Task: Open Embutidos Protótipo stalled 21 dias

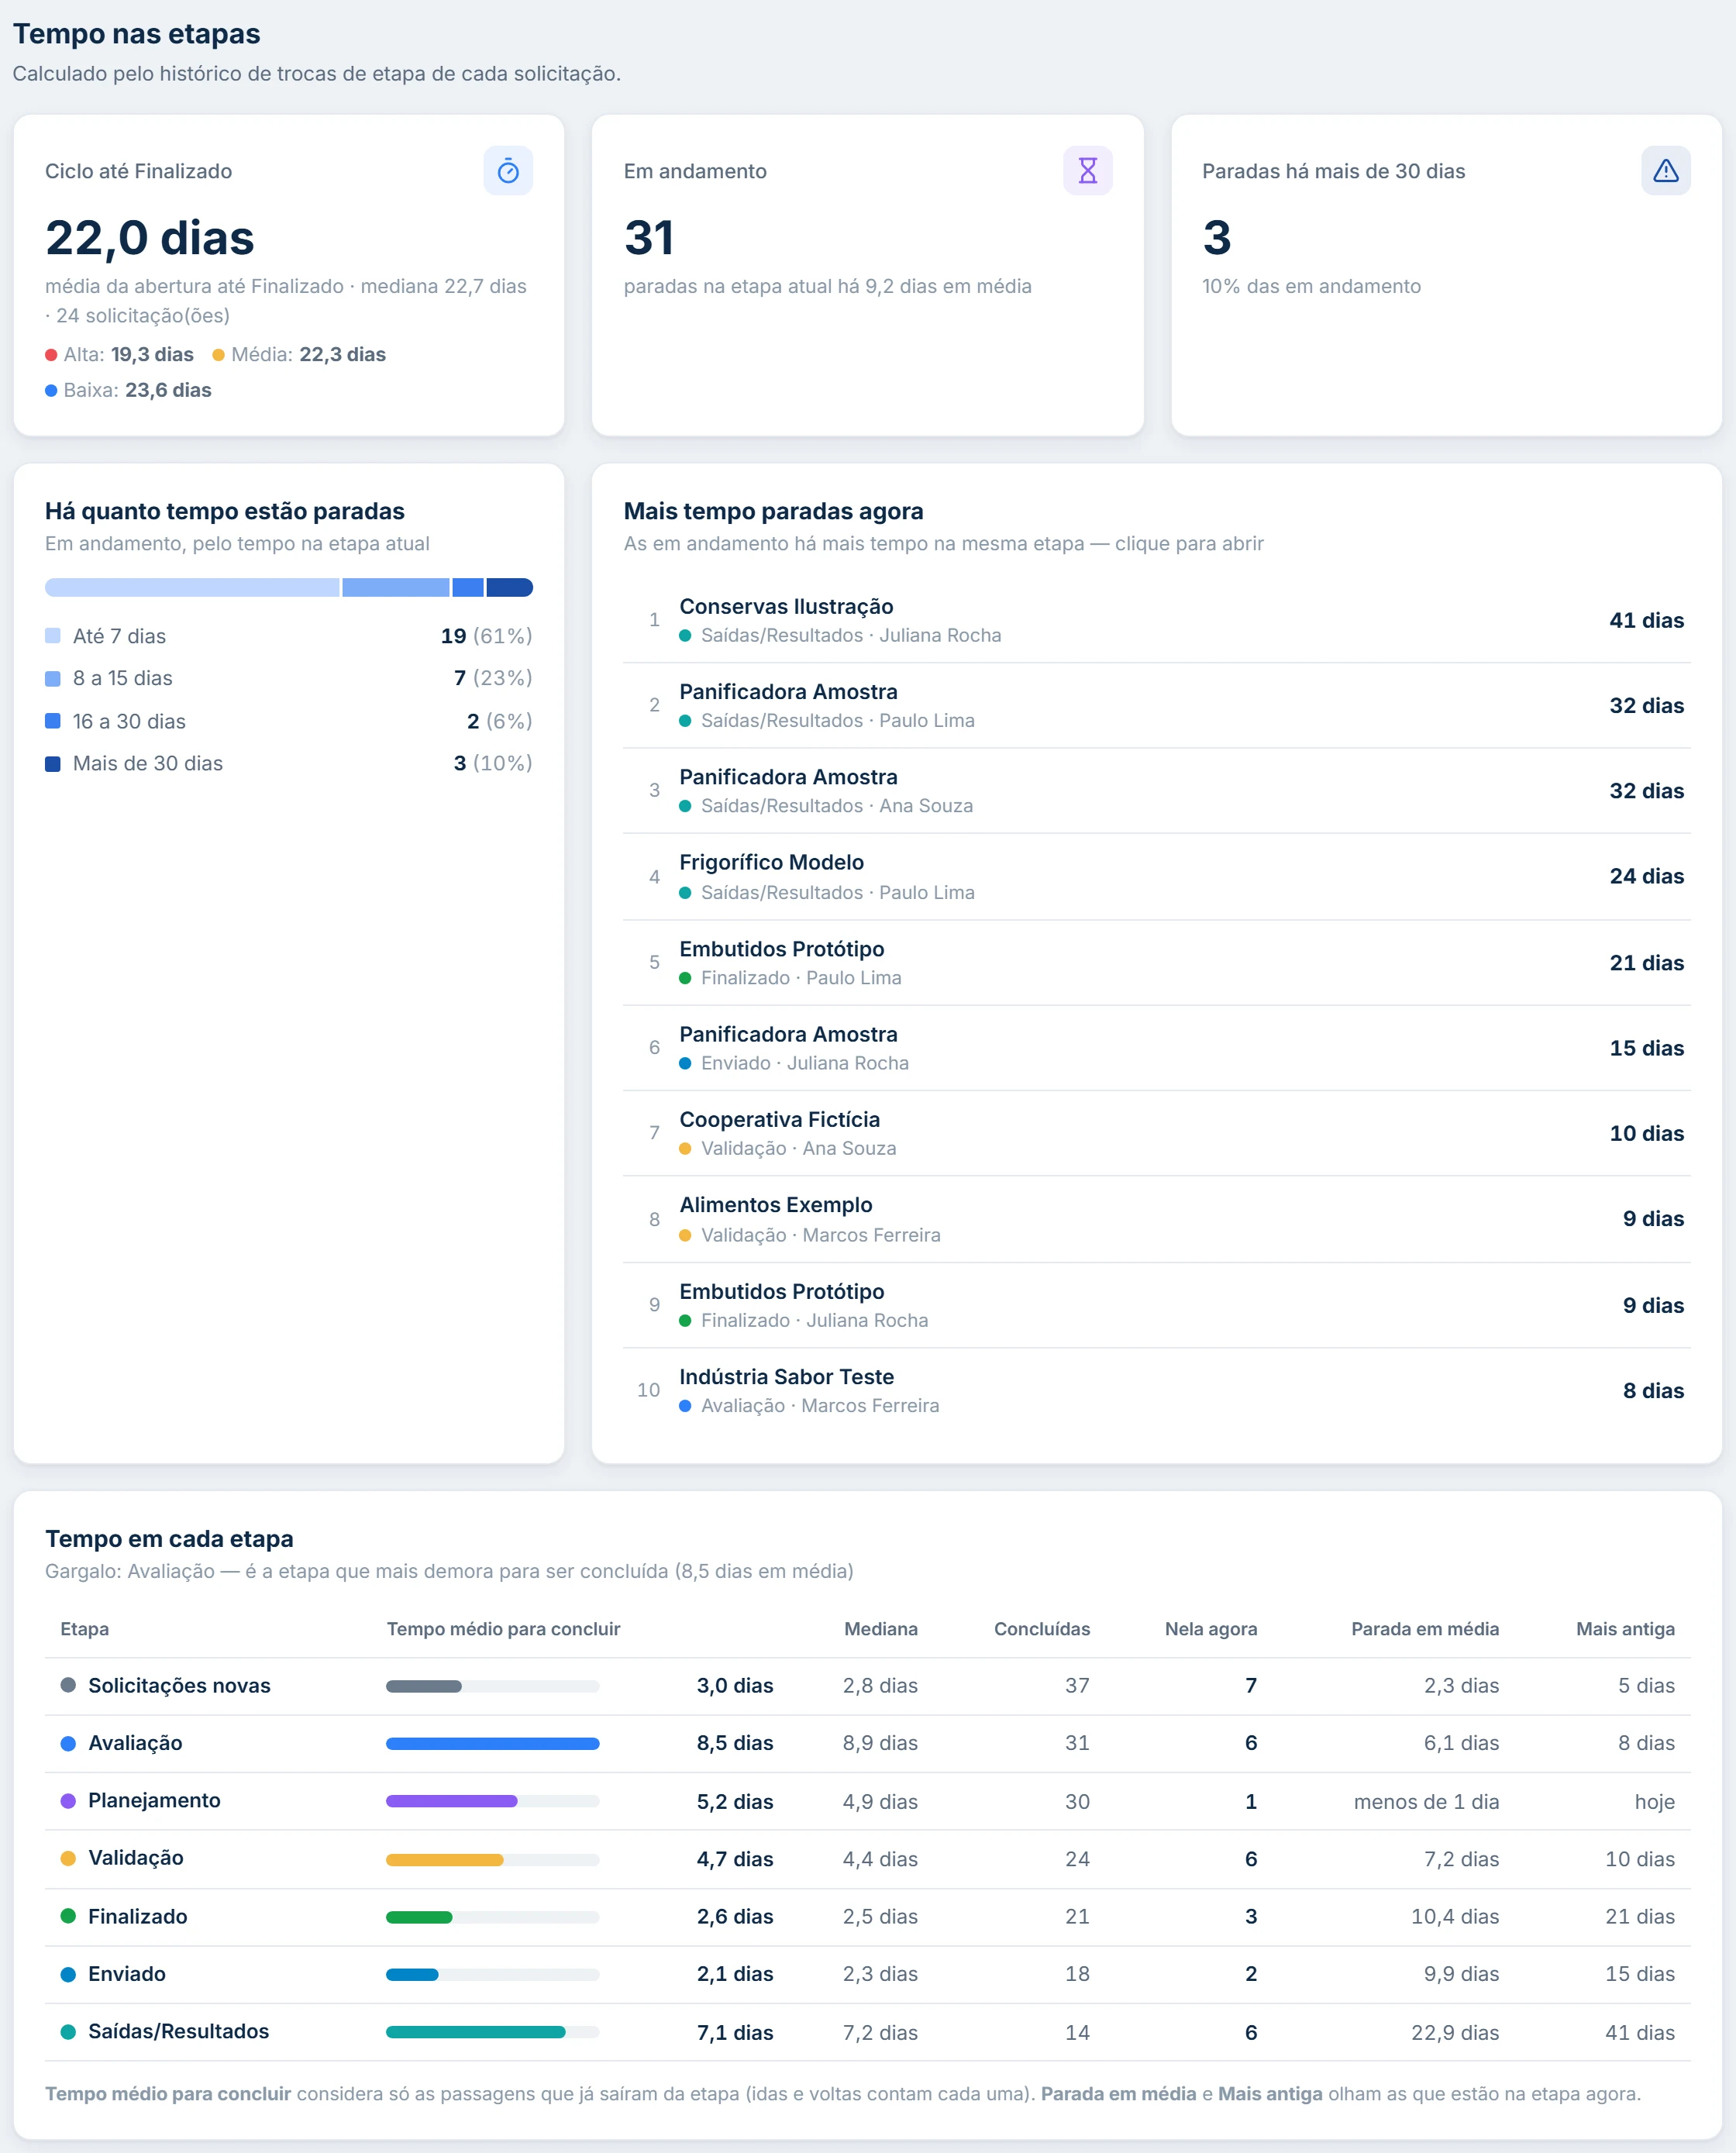Action: coord(1156,962)
